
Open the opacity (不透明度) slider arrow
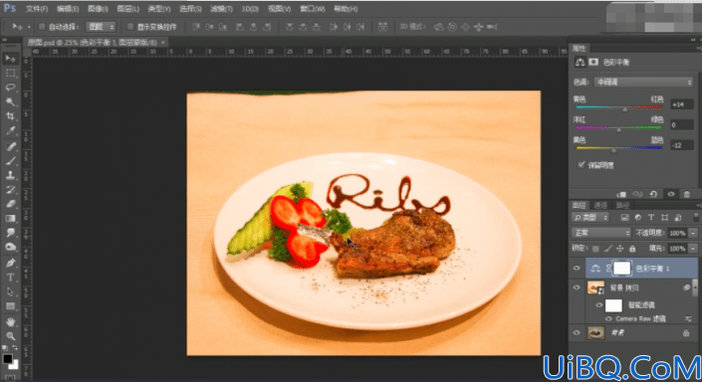(x=693, y=233)
